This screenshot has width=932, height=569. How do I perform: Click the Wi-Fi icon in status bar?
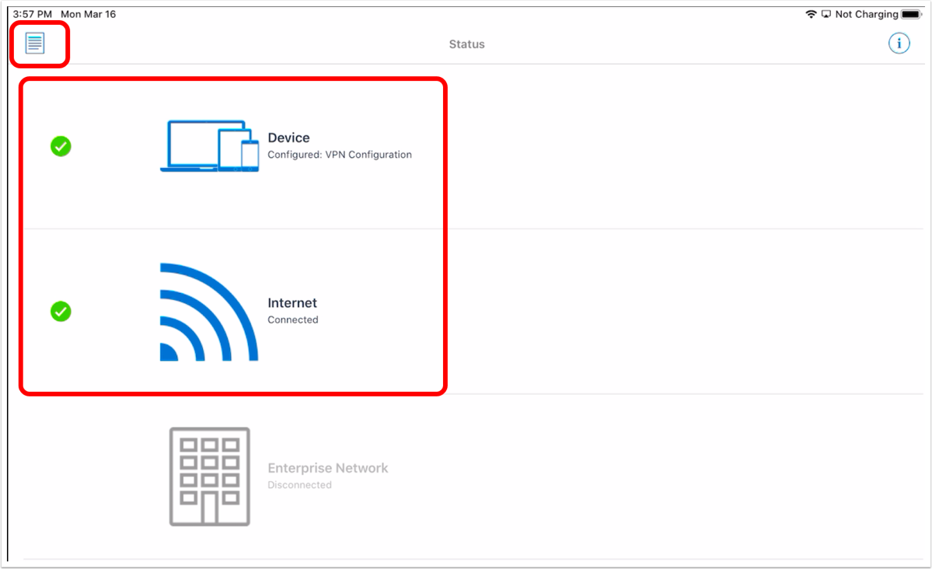tap(811, 14)
